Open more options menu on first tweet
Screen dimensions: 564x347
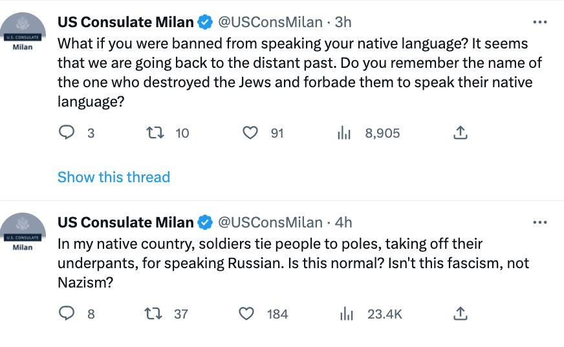click(539, 22)
